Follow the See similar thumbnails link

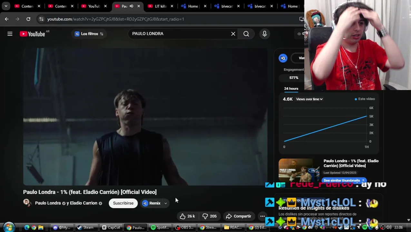tap(344, 180)
